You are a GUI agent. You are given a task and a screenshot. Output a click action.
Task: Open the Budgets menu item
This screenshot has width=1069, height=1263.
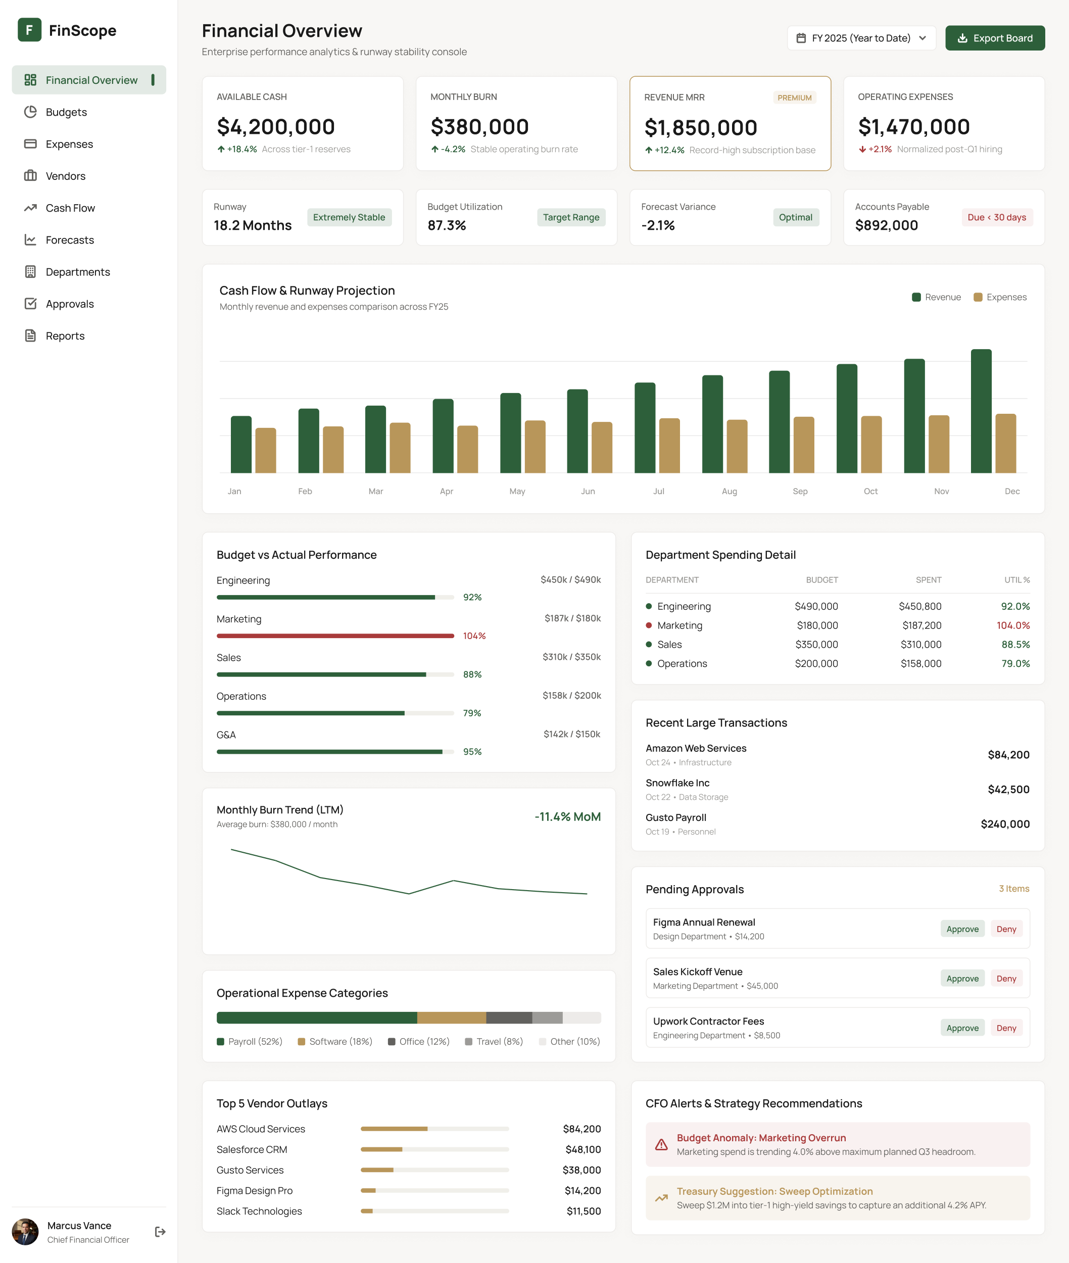(89, 112)
